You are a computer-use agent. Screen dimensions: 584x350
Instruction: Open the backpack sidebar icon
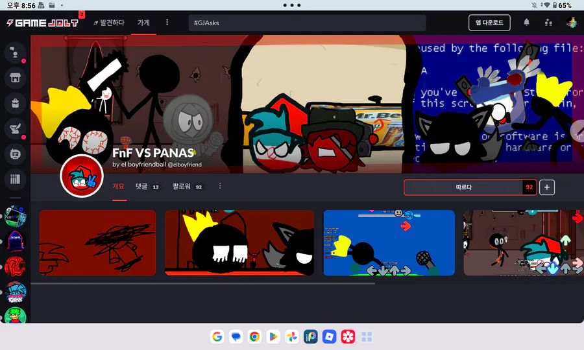click(16, 103)
